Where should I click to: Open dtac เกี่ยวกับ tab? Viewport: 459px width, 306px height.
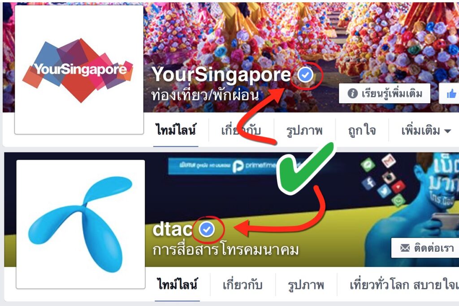click(x=242, y=284)
